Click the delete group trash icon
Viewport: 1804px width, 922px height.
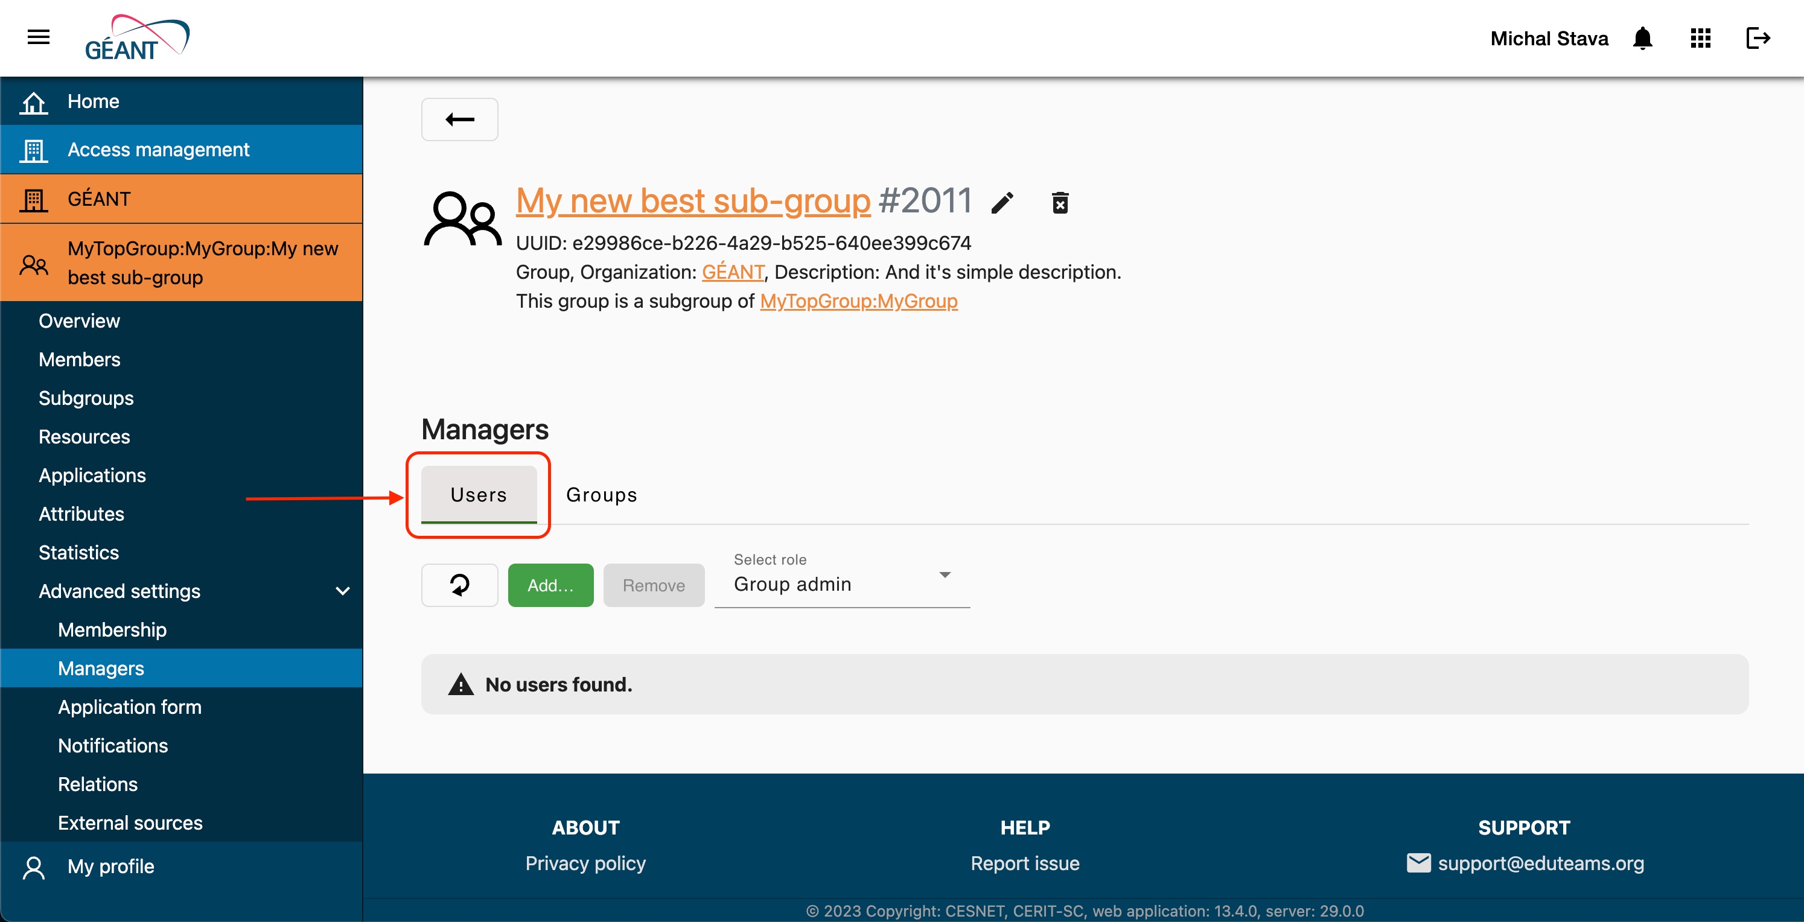1060,203
